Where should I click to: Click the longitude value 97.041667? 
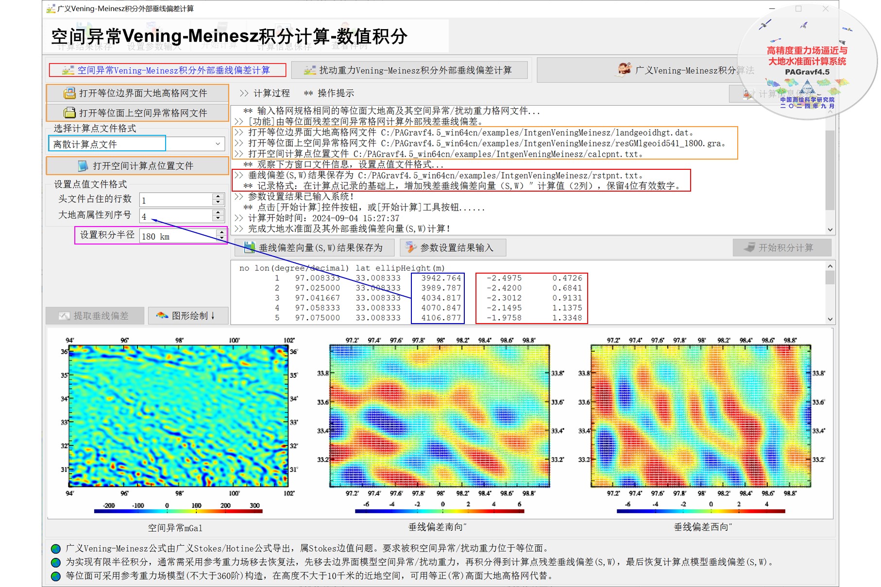pos(318,298)
